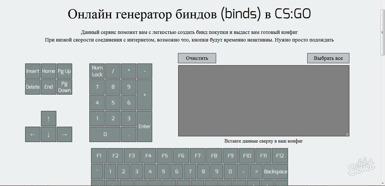Select the F7 key
385x186 pixels.
(198, 156)
